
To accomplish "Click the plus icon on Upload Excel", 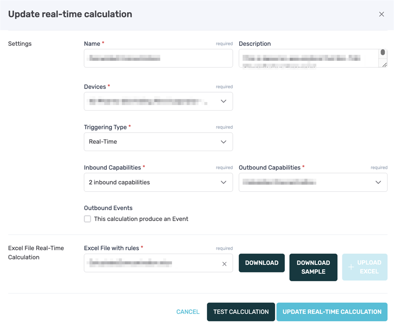I will tap(350, 267).
